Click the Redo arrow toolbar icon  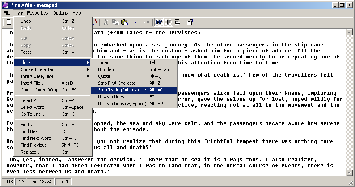146,22
